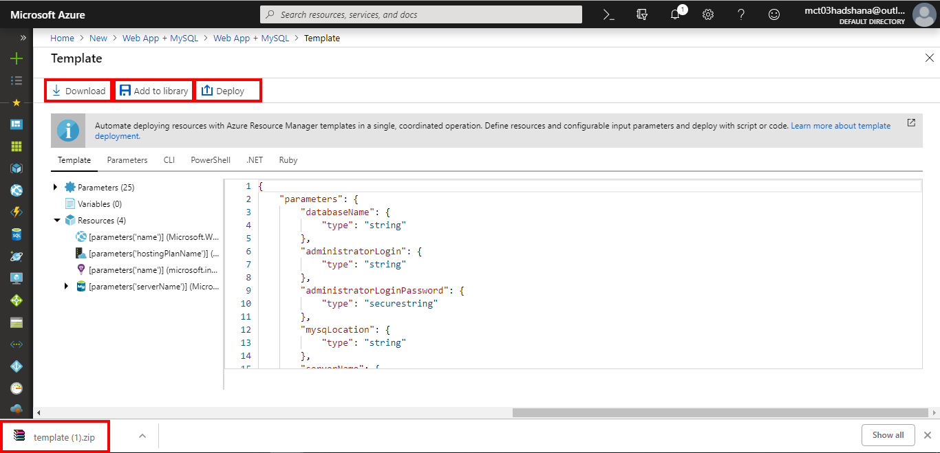Open Azure Cosmos DB planet icon
Screen dimensions: 940x453
coord(17,256)
